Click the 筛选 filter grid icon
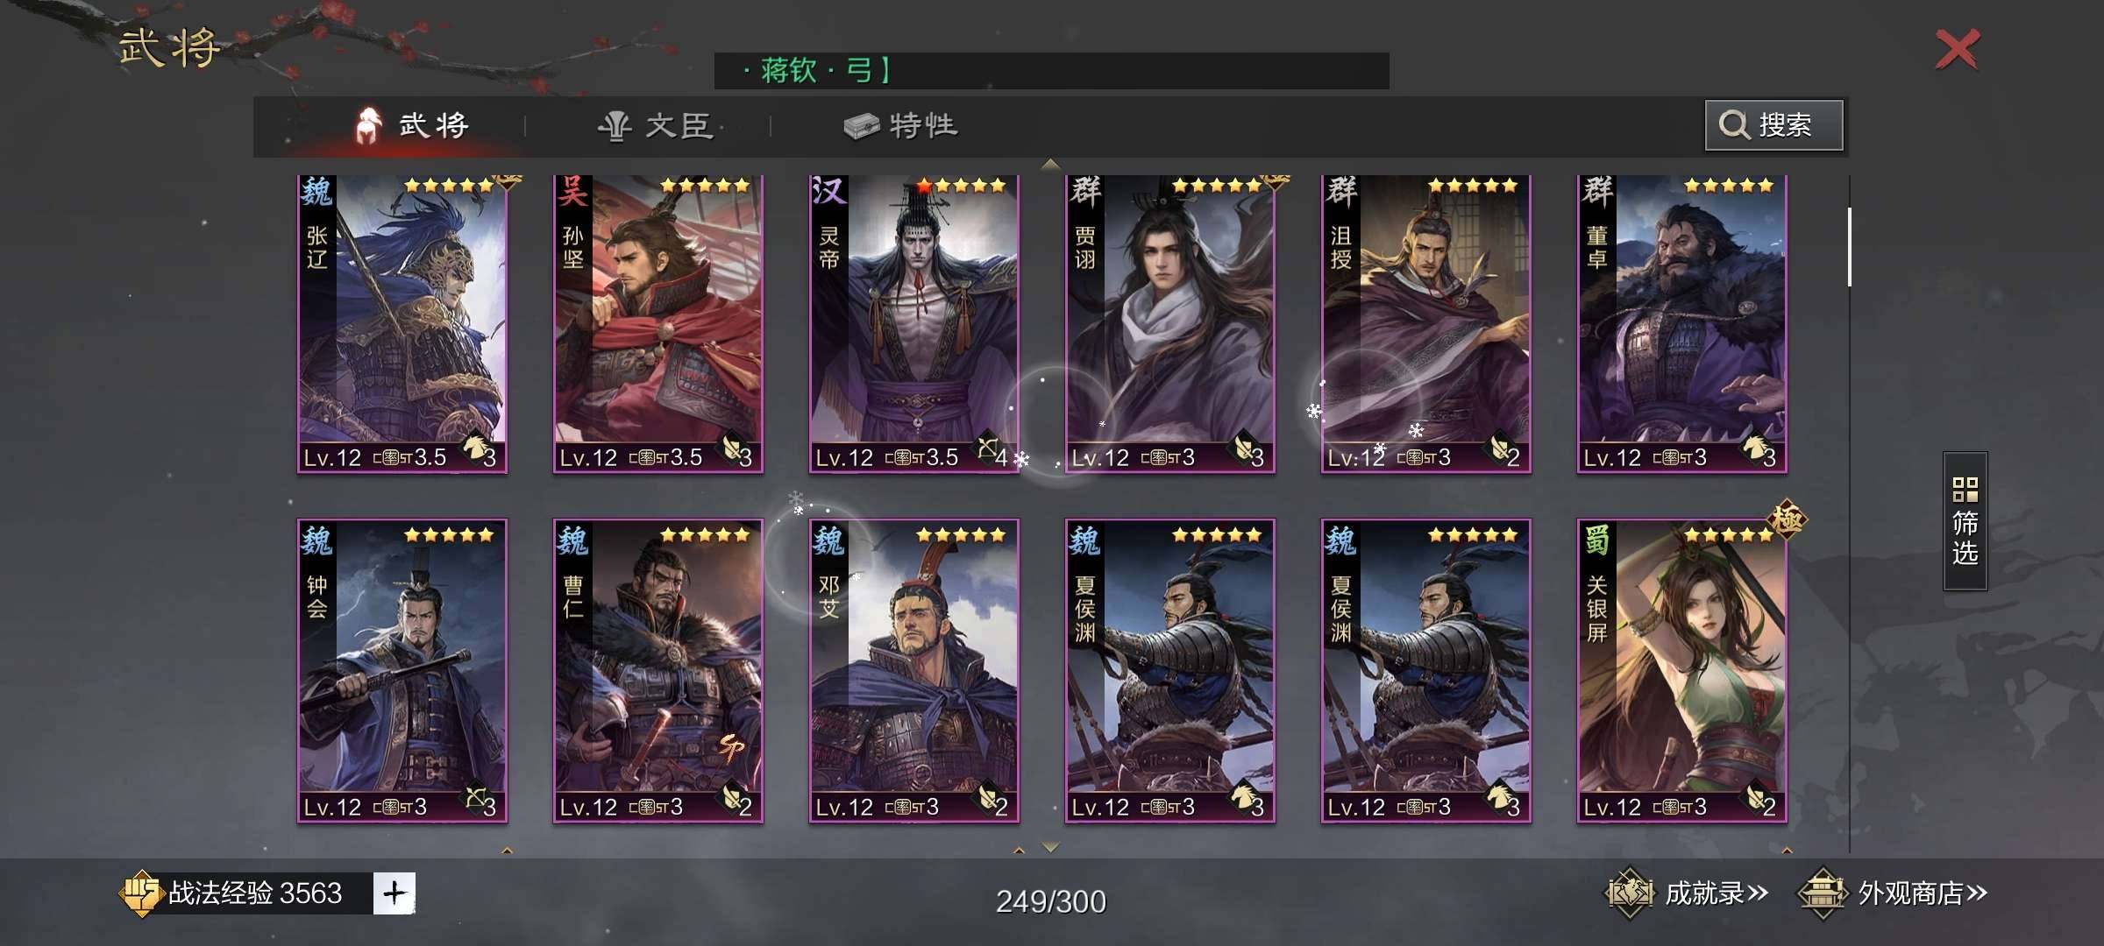Screen dimensions: 2104x946 click(x=1965, y=489)
